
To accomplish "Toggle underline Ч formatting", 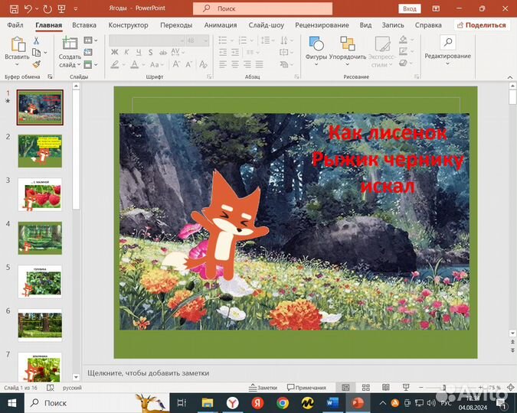I will pyautogui.click(x=139, y=52).
